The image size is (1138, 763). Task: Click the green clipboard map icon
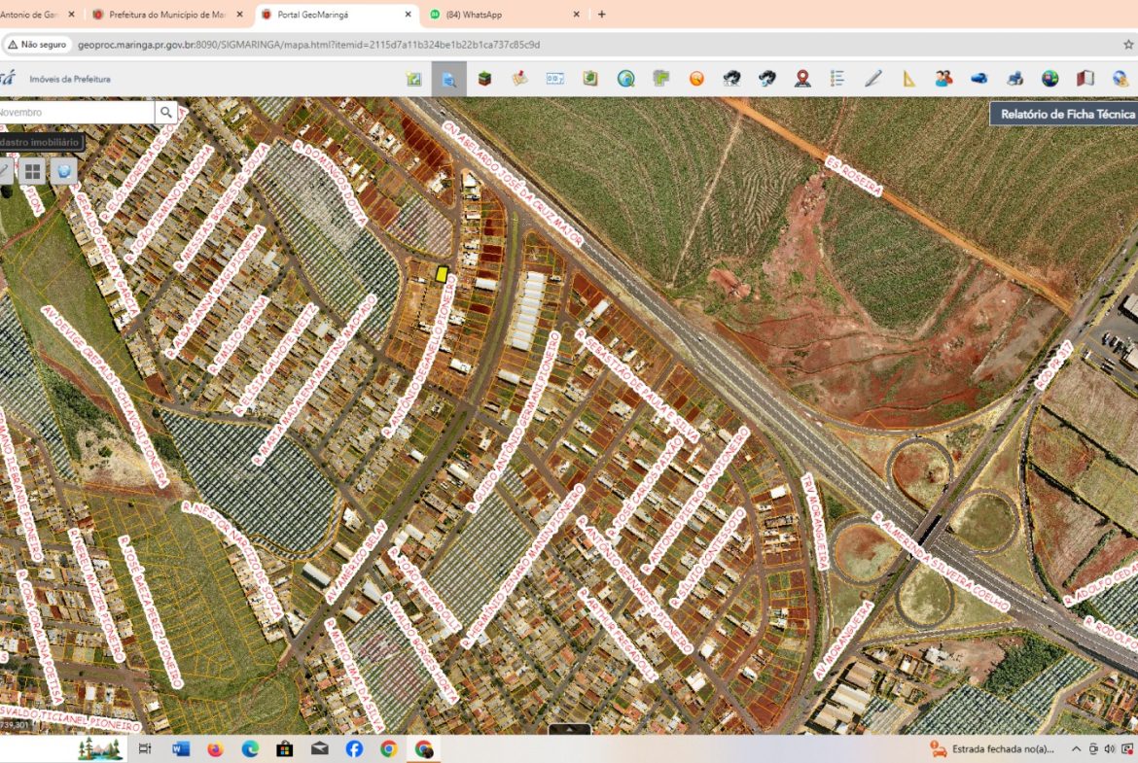pyautogui.click(x=590, y=79)
